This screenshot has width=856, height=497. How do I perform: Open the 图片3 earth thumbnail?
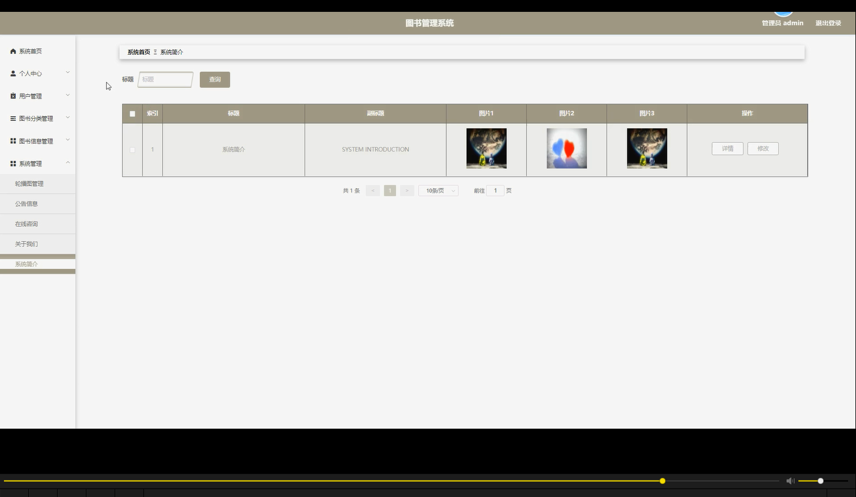point(647,149)
